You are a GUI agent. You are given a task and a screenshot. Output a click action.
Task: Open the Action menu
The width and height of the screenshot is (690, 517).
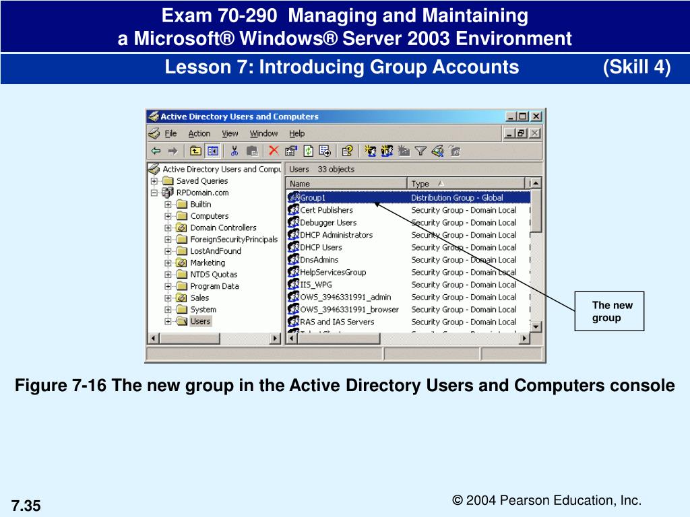199,134
